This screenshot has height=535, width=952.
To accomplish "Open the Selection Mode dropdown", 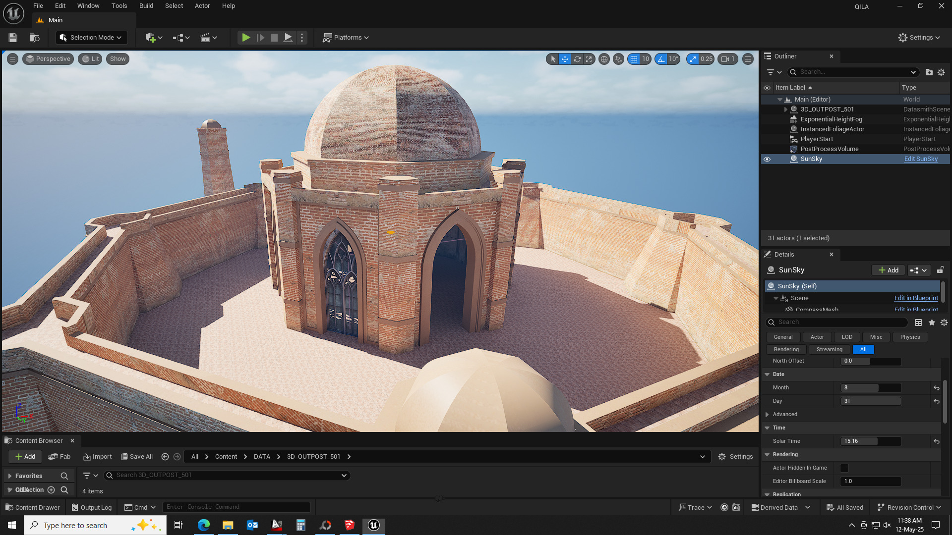I will click(92, 38).
